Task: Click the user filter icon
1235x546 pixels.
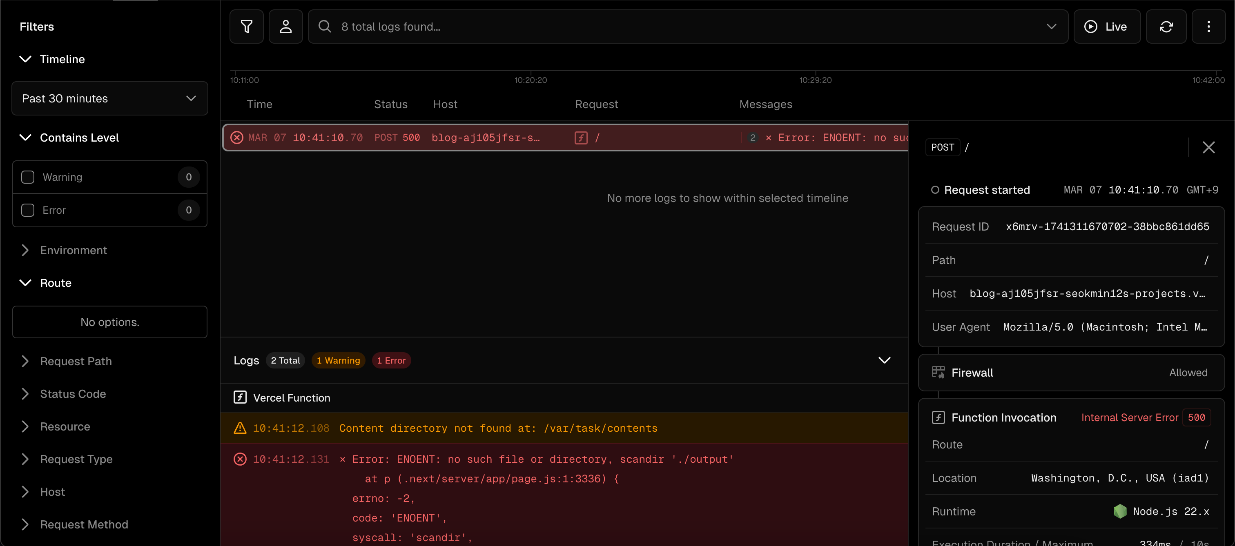Action: tap(285, 27)
